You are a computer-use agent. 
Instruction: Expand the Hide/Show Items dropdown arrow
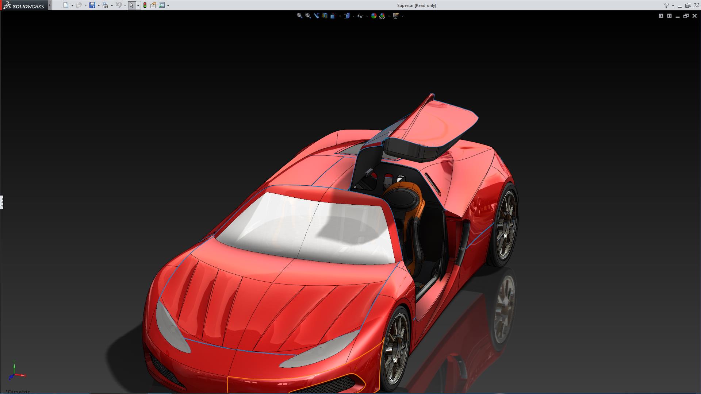(366, 16)
